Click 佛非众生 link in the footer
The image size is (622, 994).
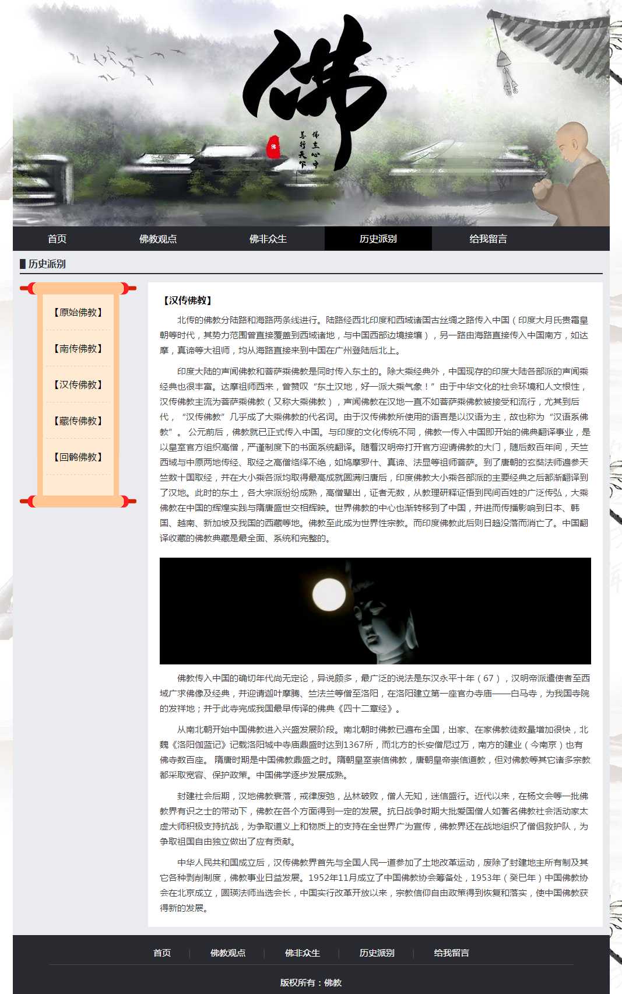303,953
